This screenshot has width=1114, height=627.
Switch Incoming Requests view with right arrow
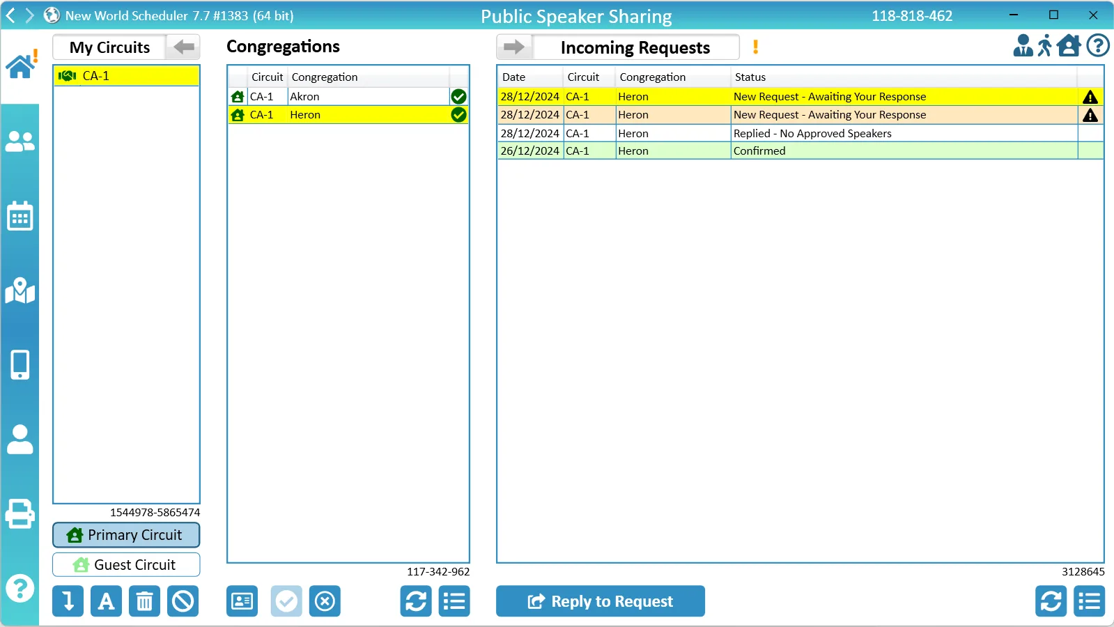[514, 47]
